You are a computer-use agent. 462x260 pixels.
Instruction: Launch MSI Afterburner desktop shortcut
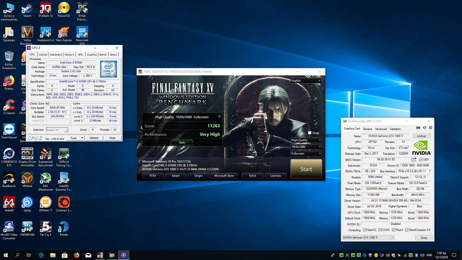pos(45,182)
